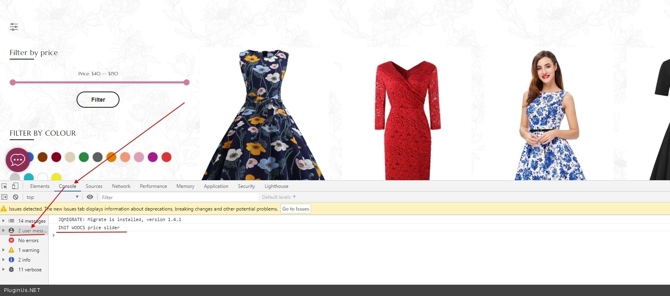Select the purple magenta colour swatch
Viewport: 670px width, 296px height.
pos(153,157)
